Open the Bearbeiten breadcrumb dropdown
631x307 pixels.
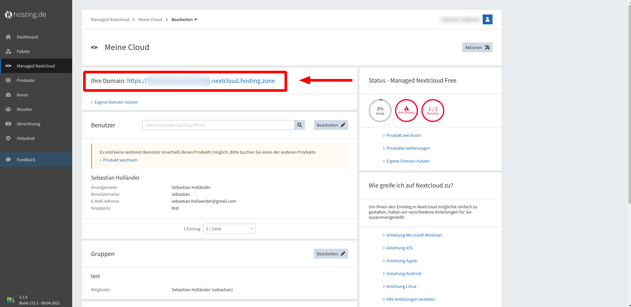pos(184,19)
